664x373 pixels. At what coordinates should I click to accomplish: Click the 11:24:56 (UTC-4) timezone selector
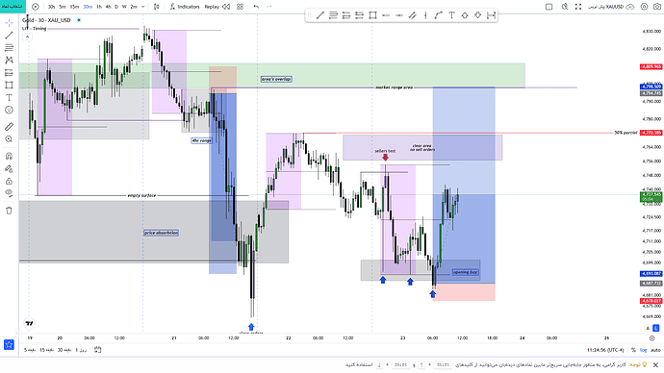pyautogui.click(x=605, y=350)
